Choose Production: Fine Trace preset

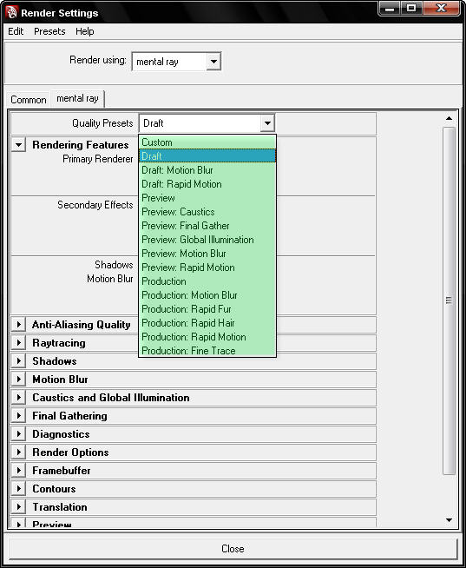(x=207, y=350)
